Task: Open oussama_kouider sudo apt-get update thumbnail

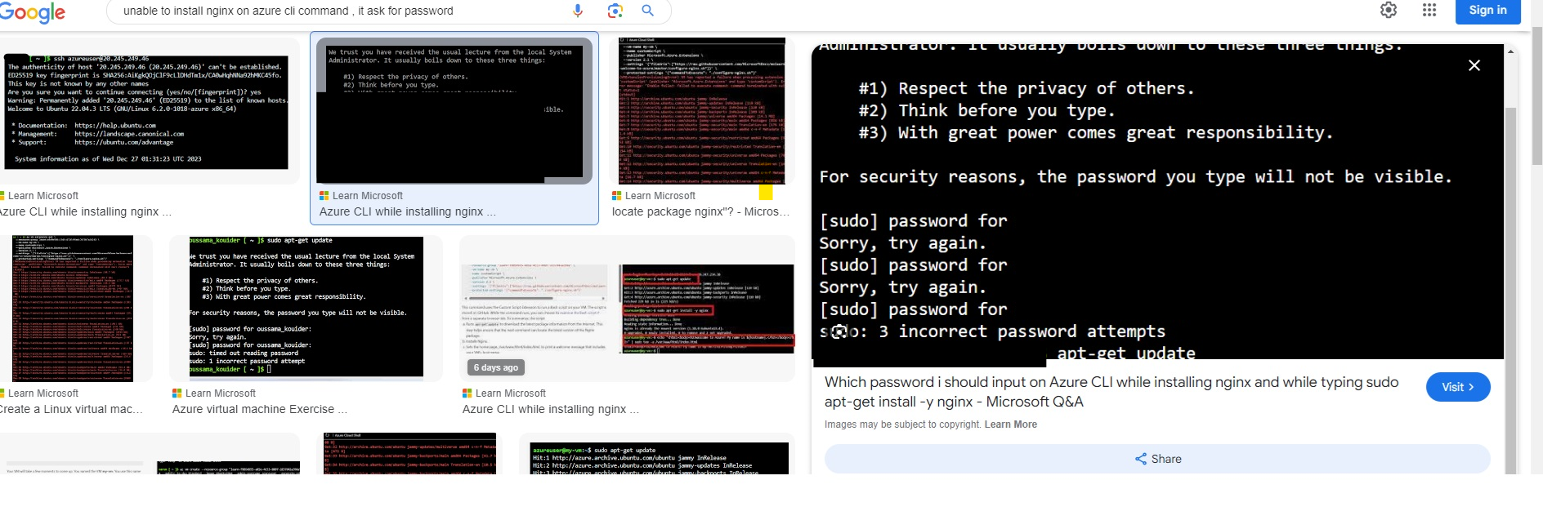Action: click(306, 308)
